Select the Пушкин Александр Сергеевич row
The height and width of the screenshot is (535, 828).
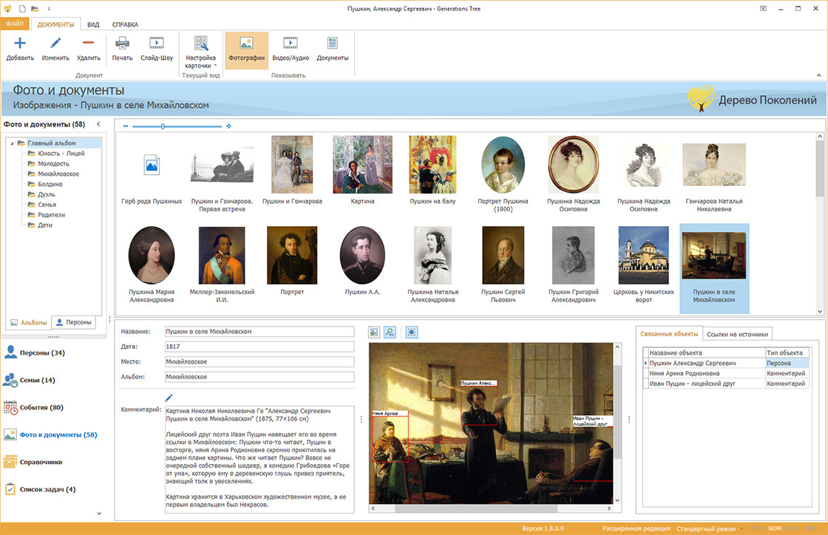[725, 363]
